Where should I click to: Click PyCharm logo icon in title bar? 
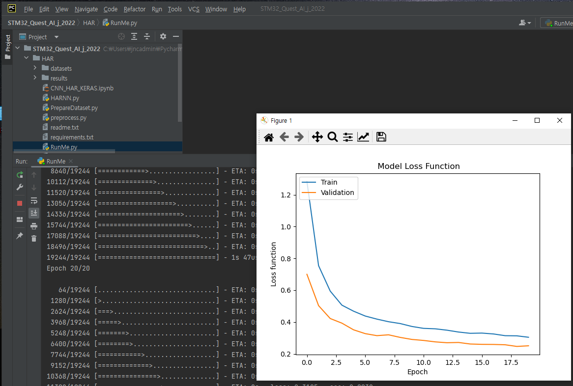[12, 8]
